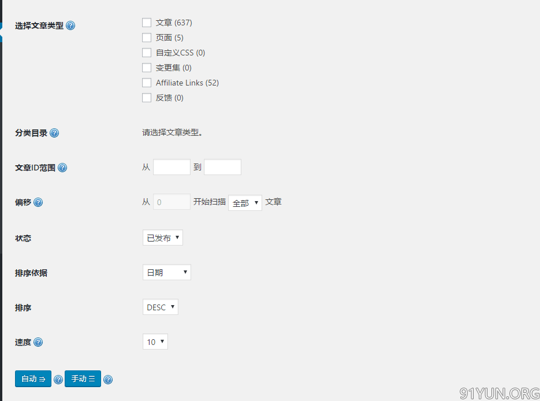Click help icon beside 分类目录

(54, 133)
